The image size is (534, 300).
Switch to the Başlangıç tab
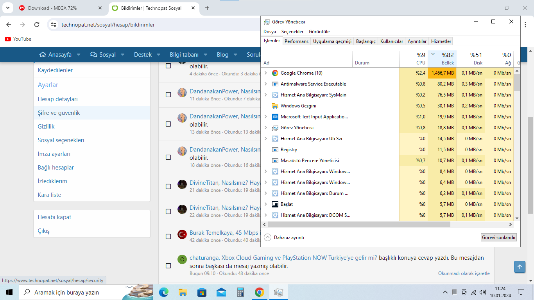click(x=366, y=41)
